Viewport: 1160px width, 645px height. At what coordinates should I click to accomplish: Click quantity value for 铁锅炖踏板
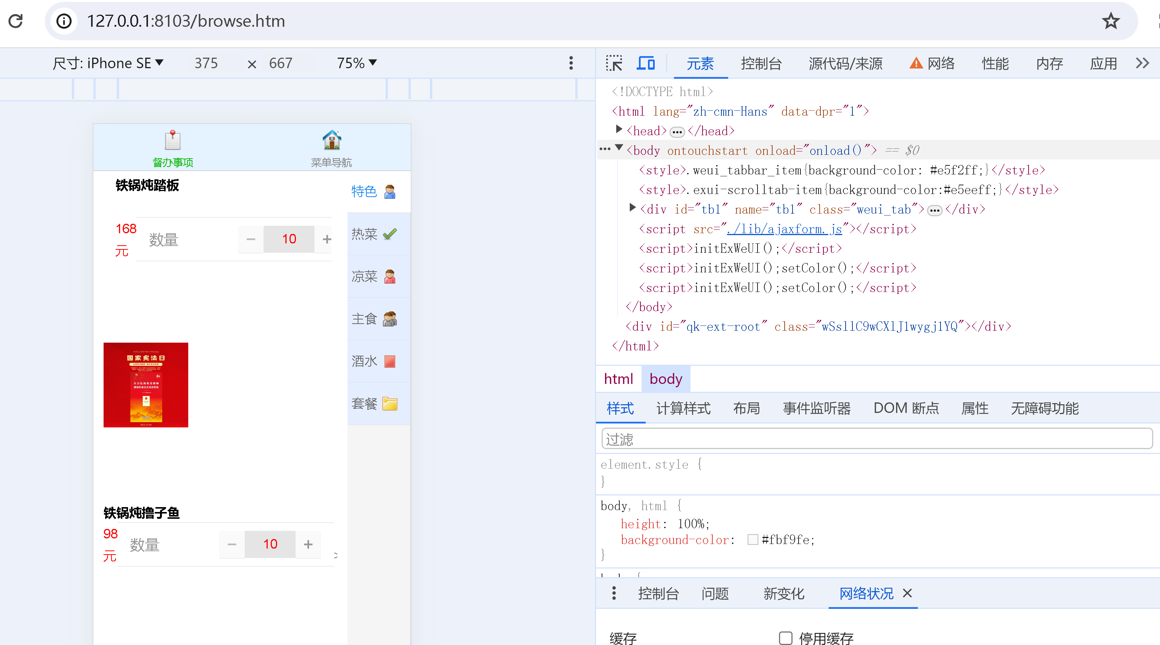(289, 239)
